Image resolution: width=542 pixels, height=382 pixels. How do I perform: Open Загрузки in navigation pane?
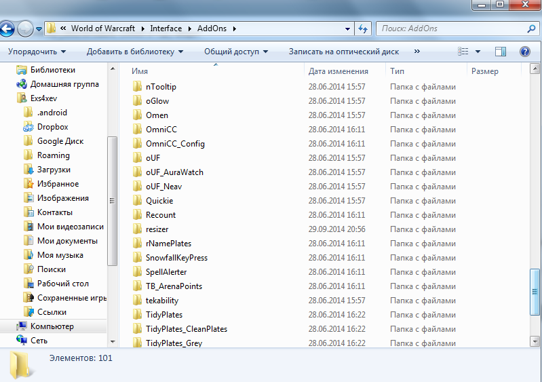click(x=47, y=170)
